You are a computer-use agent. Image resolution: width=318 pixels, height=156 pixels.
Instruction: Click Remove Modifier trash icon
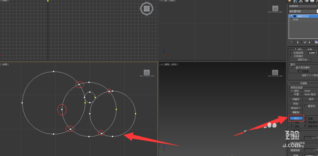pyautogui.click(x=309, y=42)
